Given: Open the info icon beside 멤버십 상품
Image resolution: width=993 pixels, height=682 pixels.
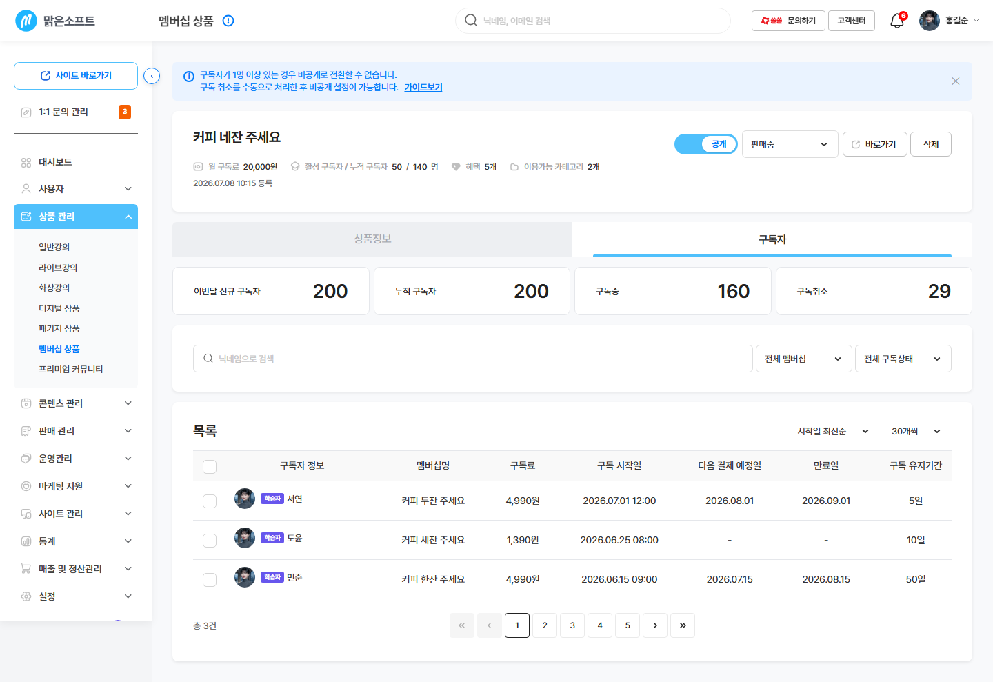Looking at the screenshot, I should (x=228, y=21).
